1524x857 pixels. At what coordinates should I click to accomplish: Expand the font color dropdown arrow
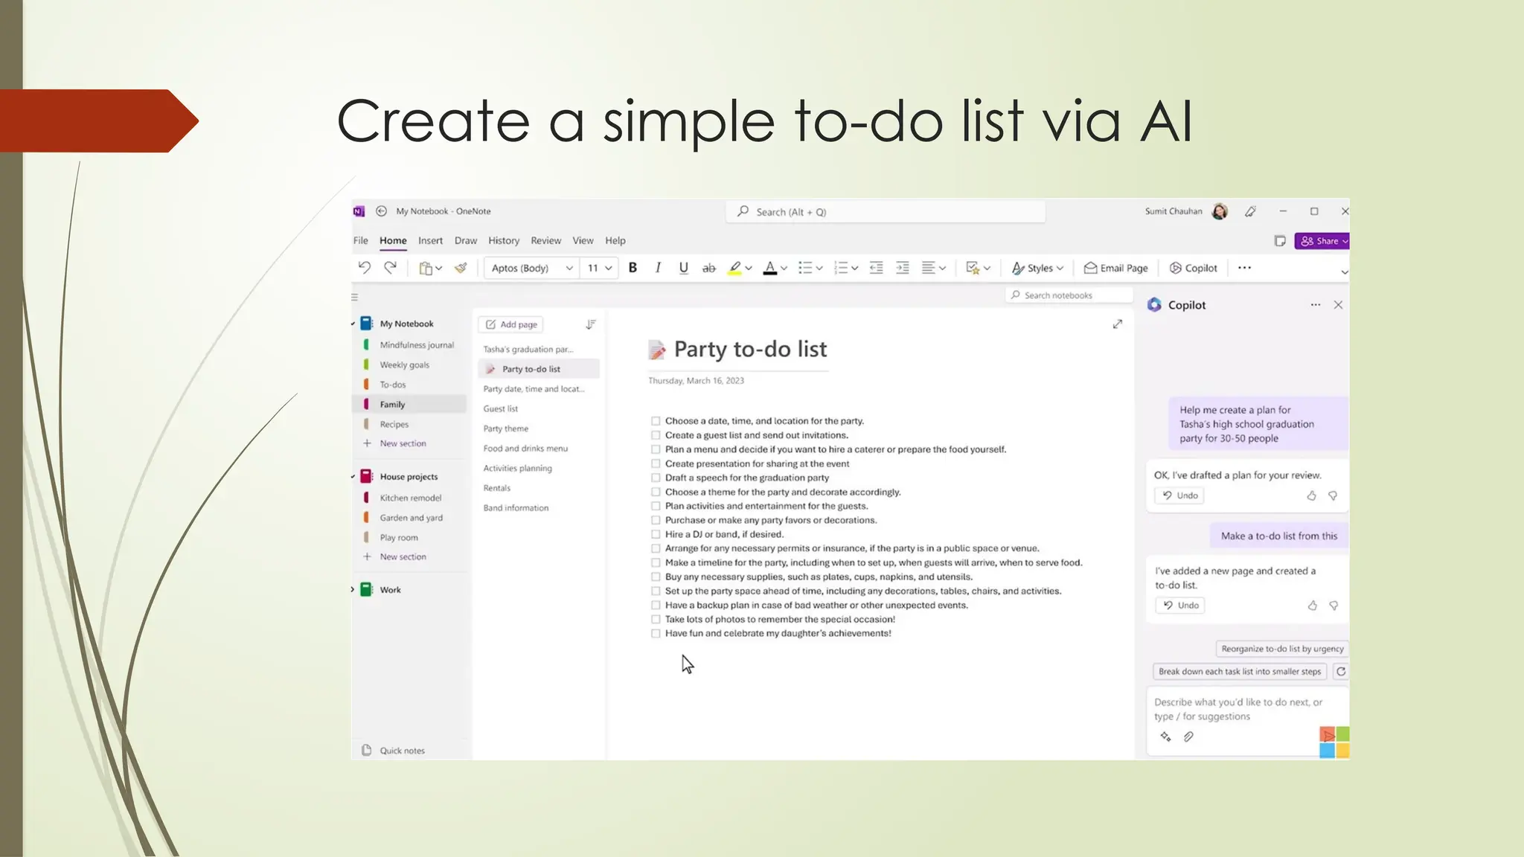coord(784,269)
